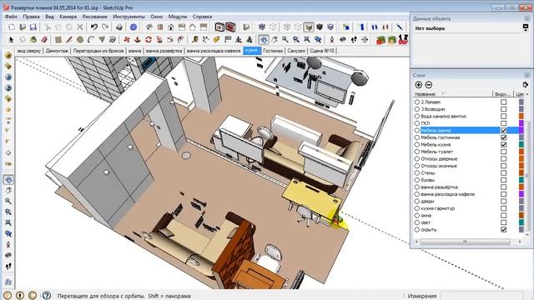This screenshot has width=534, height=300.
Task: Select the Tape Measure tool
Action: pyautogui.click(x=194, y=40)
